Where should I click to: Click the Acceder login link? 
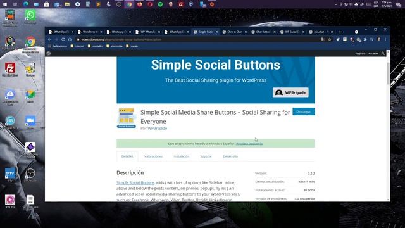[x=373, y=53]
